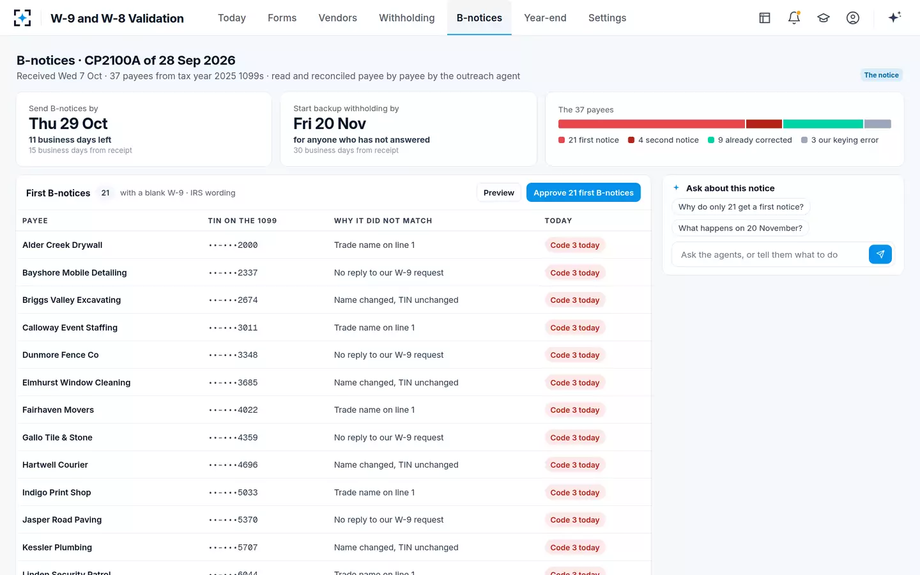Open the Vendors tab
Screen dimensions: 920x575
338,18
